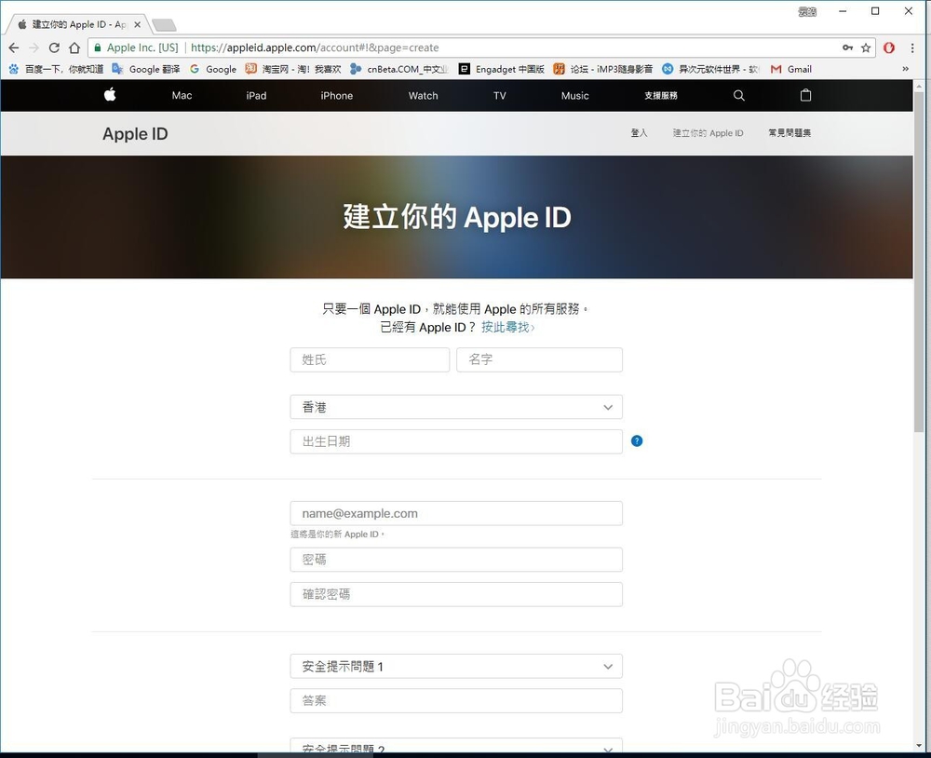Go back with the browser back arrow
This screenshot has width=931, height=758.
point(14,48)
